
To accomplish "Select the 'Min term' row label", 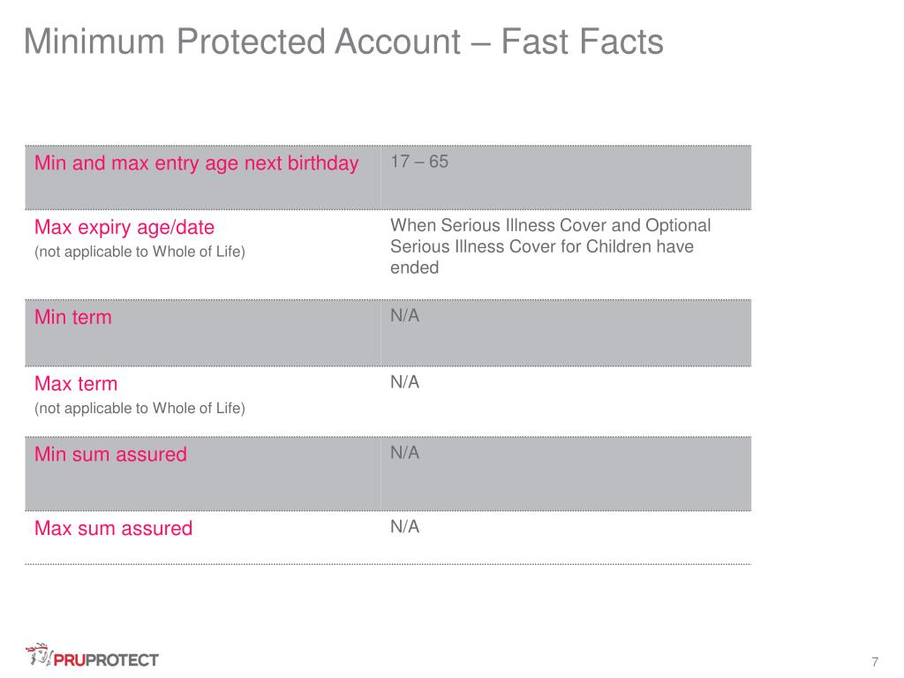I will (x=73, y=317).
